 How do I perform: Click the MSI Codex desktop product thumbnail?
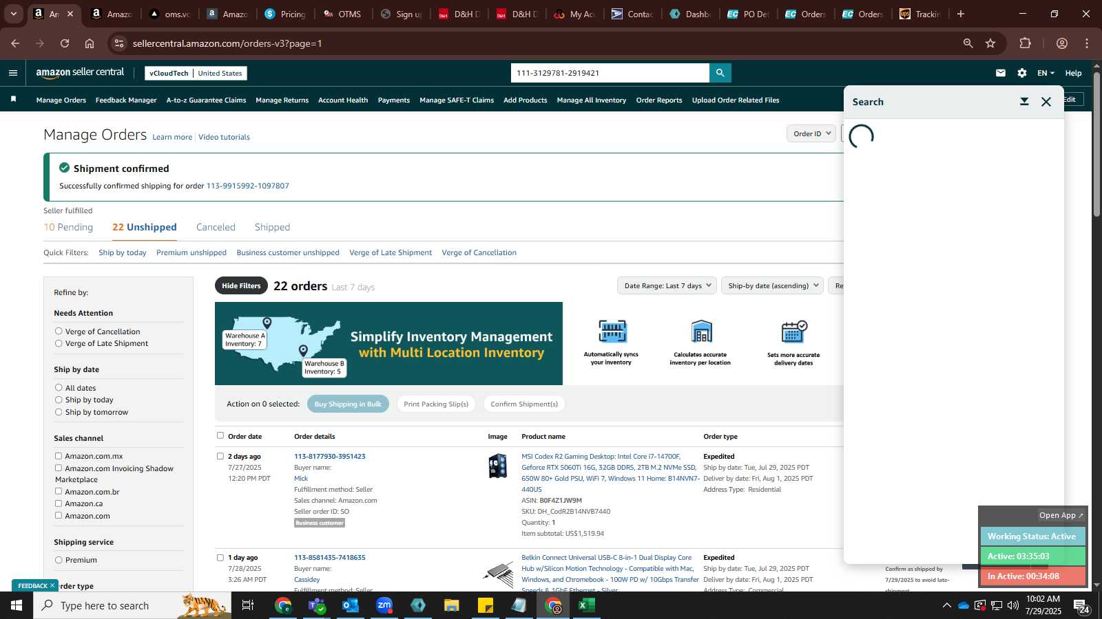[x=498, y=466]
